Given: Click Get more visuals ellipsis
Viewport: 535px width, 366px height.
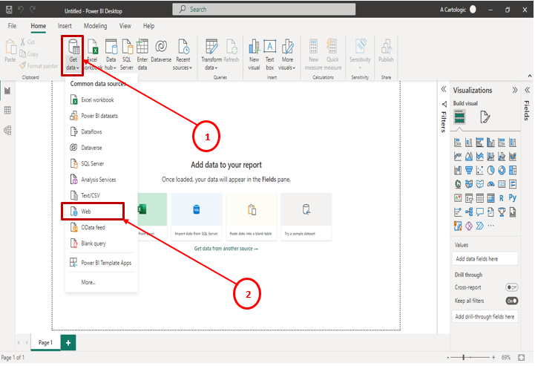Looking at the screenshot, I should click(490, 226).
